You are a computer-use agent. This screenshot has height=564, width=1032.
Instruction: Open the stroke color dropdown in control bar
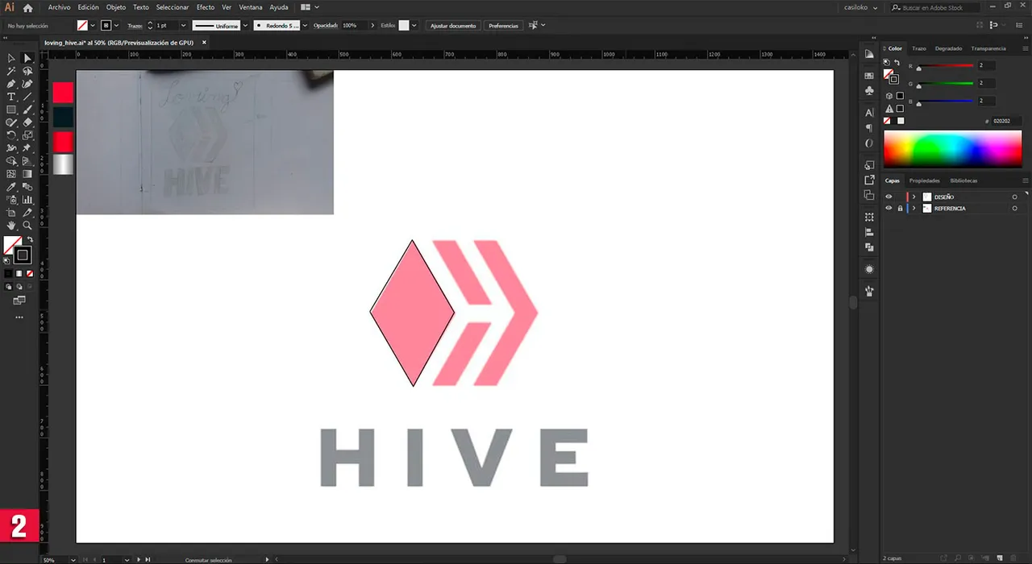click(116, 25)
